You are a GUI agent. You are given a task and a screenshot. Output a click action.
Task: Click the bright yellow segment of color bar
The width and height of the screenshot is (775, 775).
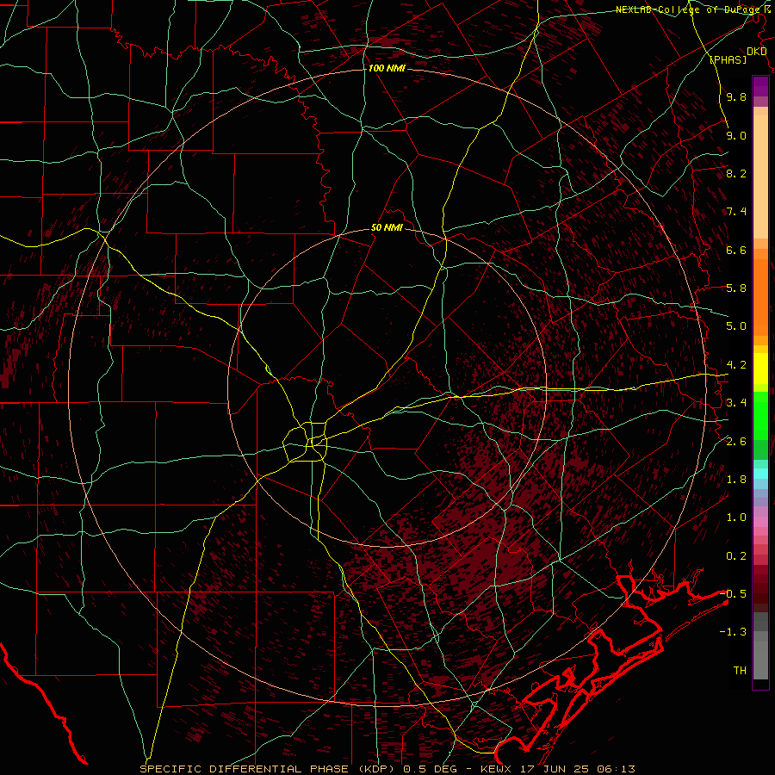(x=760, y=369)
